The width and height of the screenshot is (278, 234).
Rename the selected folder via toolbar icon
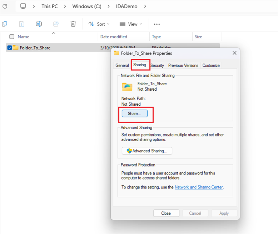(39, 24)
